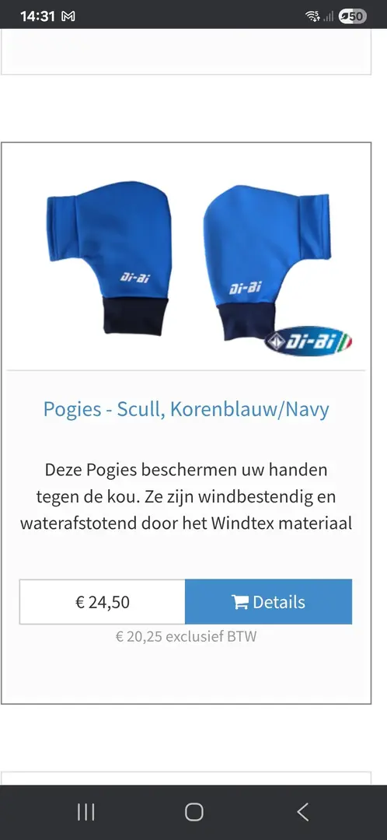Tap the partially visible product card at top
Screen dimensions: 387x840
(x=186, y=51)
